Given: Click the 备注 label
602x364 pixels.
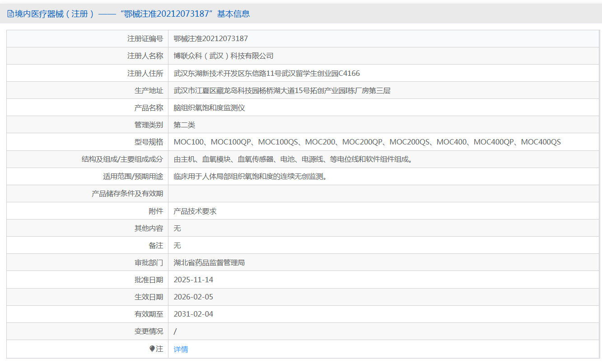Looking at the screenshot, I should click(156, 245).
